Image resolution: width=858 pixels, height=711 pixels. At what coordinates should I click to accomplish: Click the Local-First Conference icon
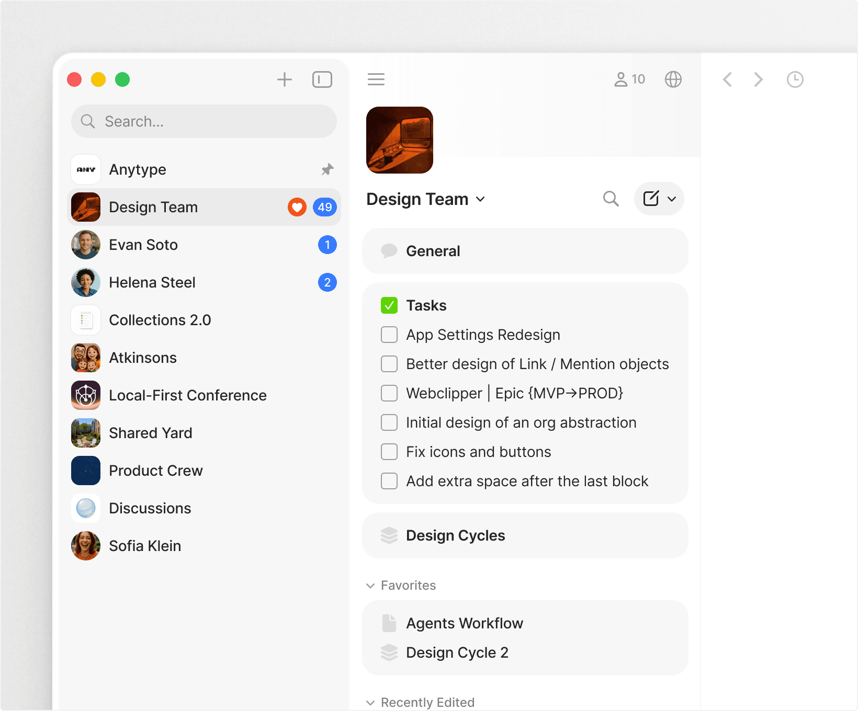86,395
